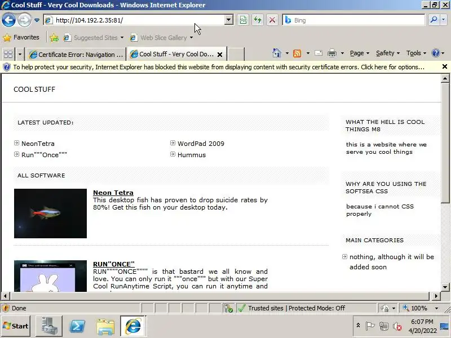Open recent pages dropdown beside Forward button
Screen dimensions: 451x338
[37, 20]
